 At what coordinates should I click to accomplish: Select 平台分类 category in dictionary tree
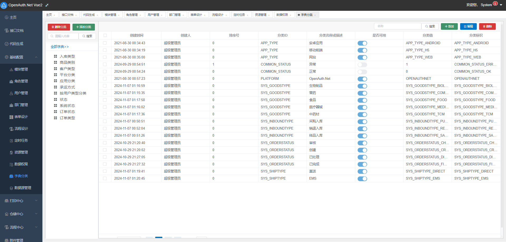(67, 75)
